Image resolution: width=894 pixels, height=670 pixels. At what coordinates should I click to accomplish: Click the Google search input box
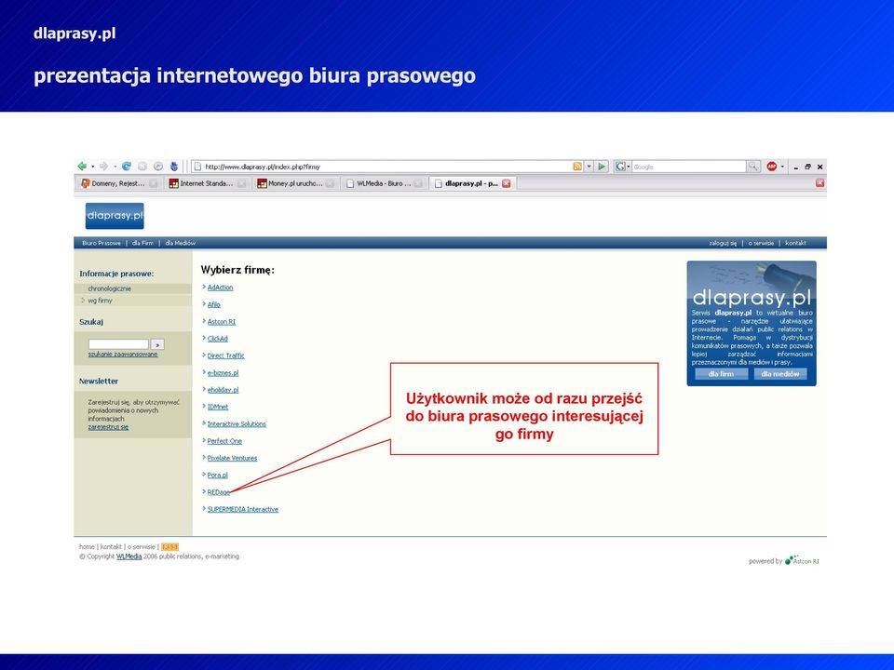point(689,167)
